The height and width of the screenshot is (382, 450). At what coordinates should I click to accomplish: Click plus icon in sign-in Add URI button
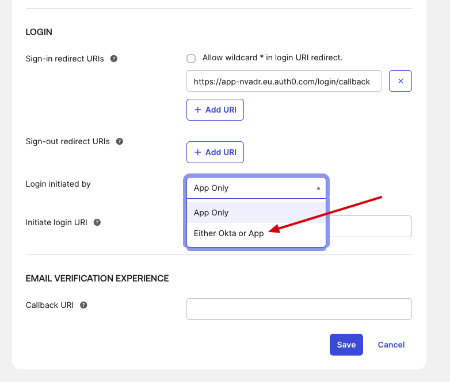pos(198,110)
